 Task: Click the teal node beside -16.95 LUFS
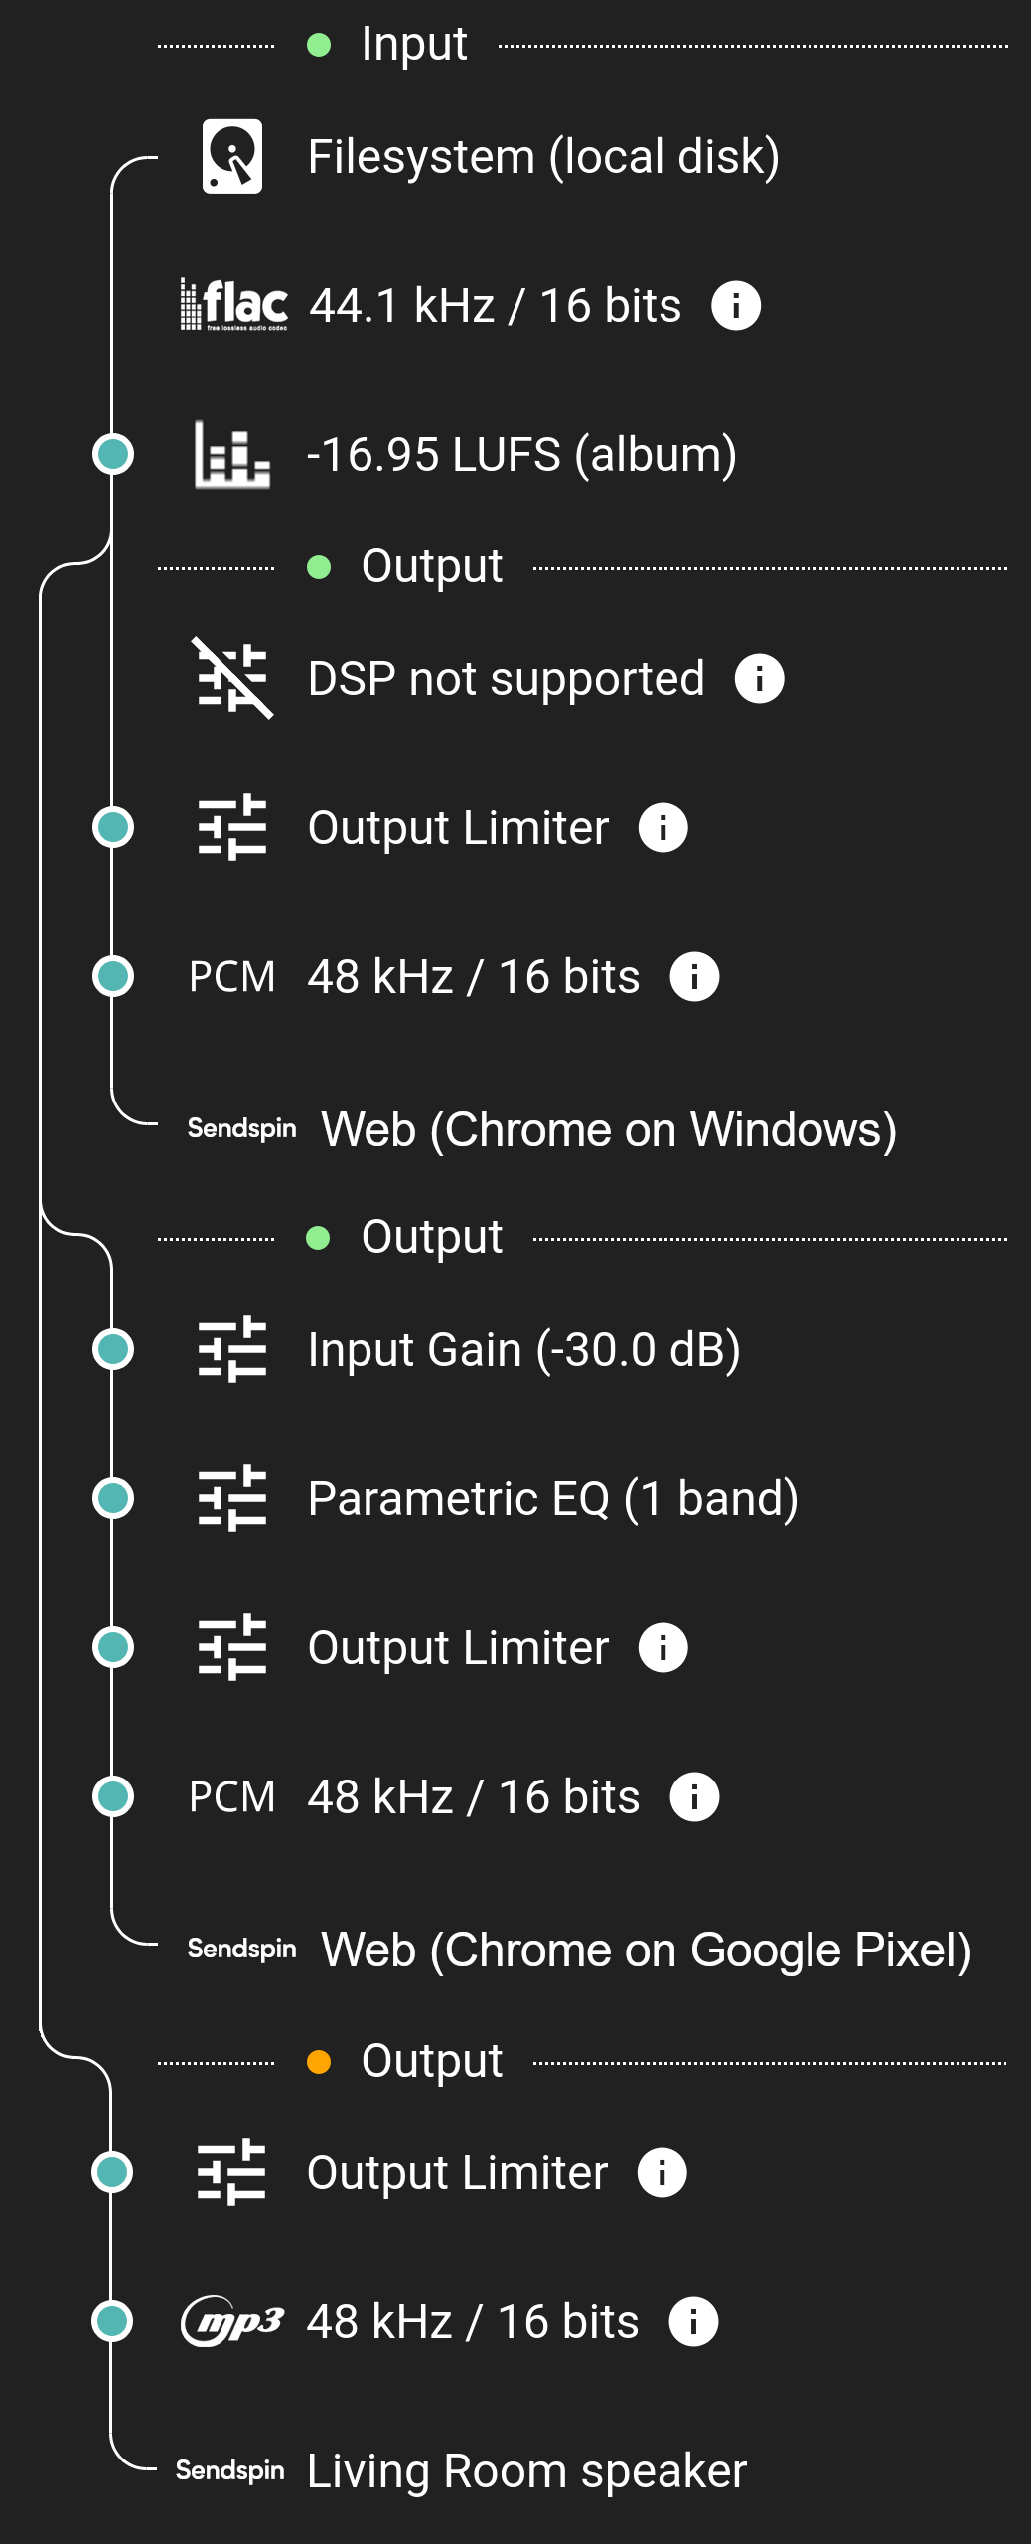[113, 454]
